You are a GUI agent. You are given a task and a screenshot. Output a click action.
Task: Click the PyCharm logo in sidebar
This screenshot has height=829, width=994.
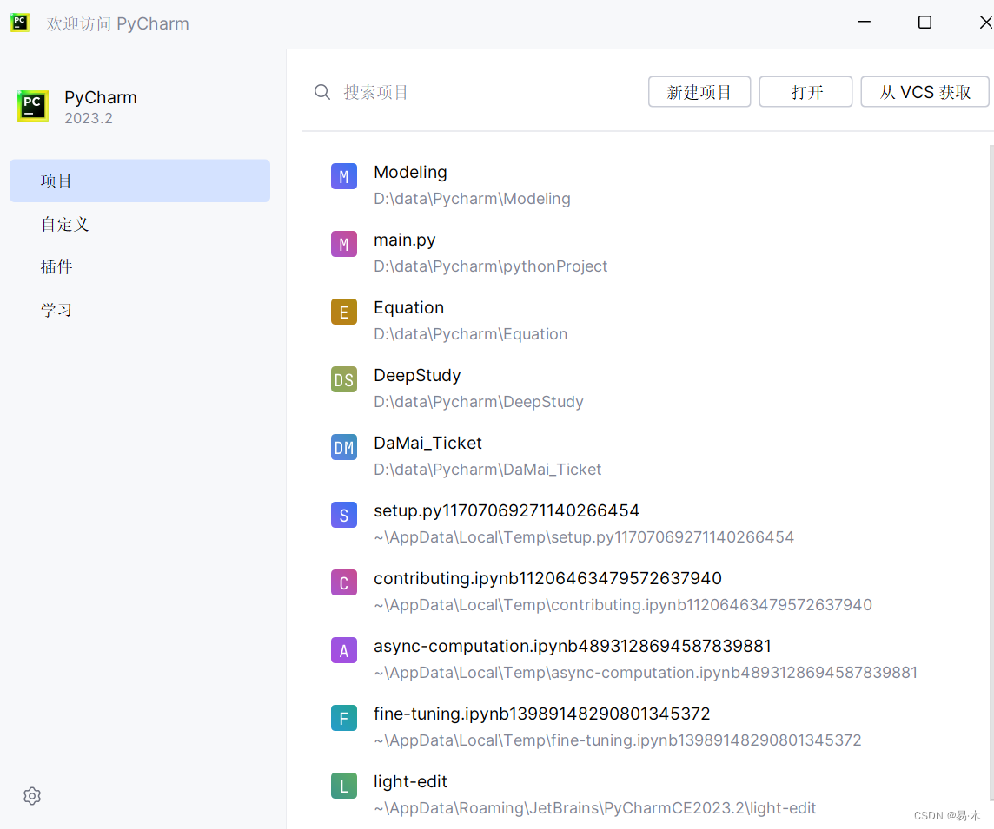(33, 106)
